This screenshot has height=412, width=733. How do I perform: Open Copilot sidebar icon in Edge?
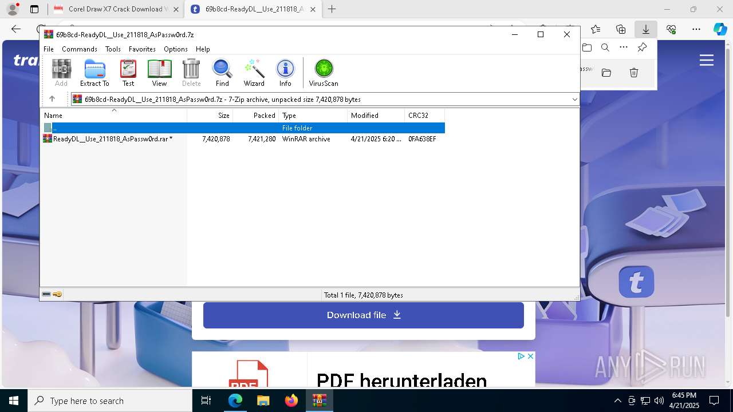point(720,29)
